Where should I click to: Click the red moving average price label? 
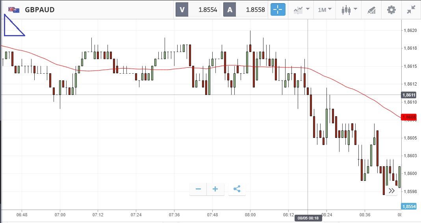point(408,117)
